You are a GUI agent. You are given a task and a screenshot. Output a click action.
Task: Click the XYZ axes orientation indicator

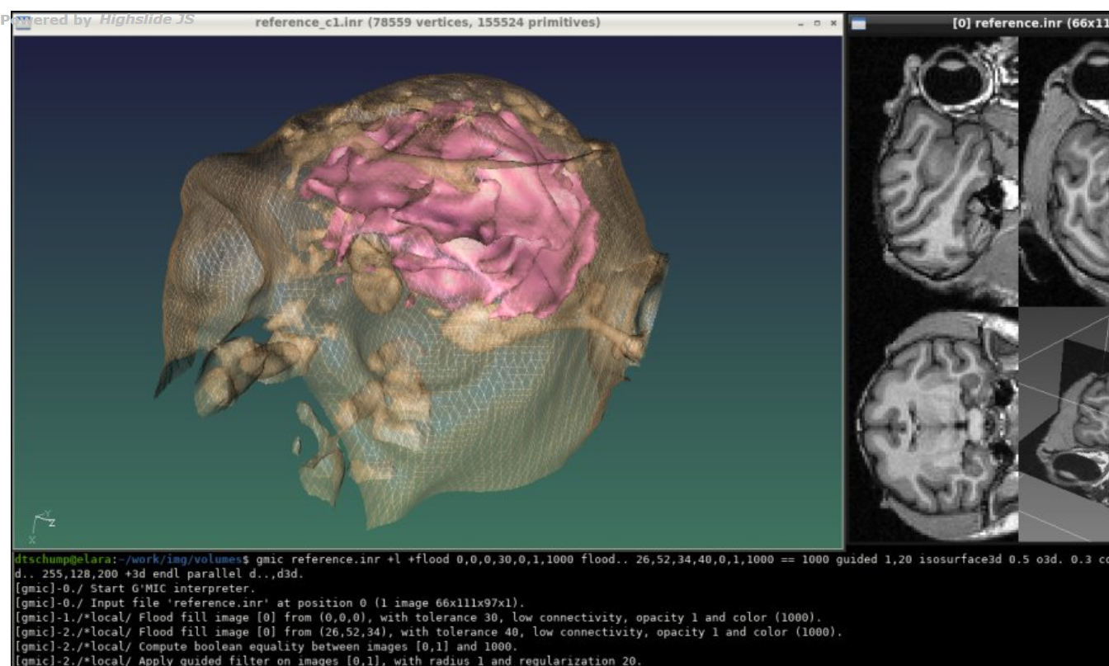[x=41, y=525]
